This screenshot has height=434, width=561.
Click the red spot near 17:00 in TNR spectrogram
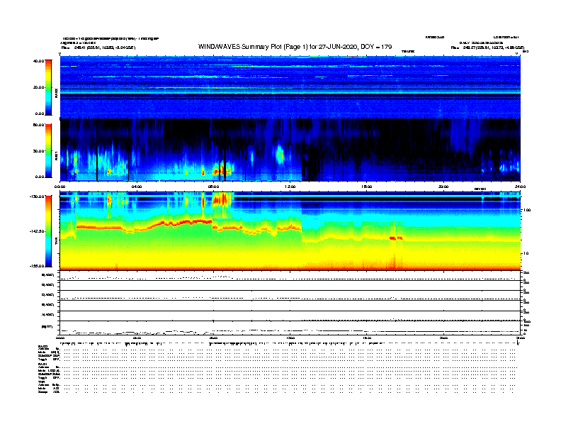395,238
